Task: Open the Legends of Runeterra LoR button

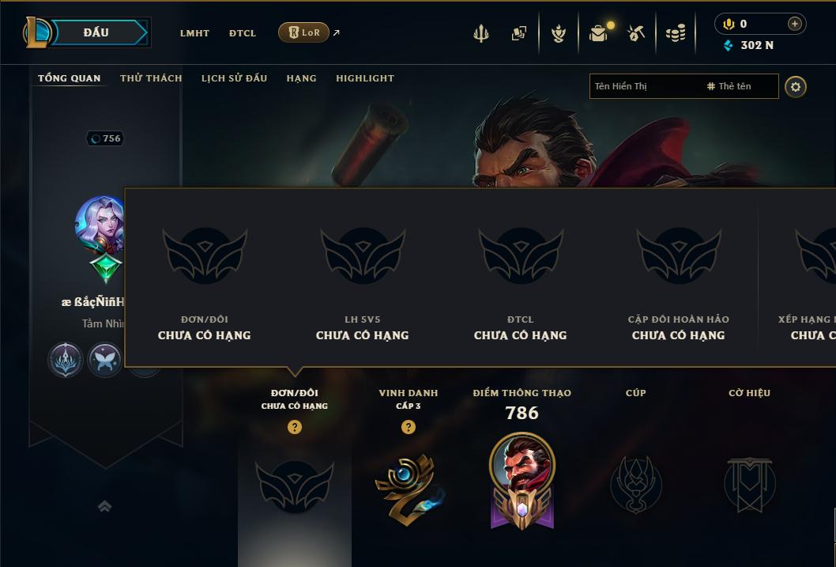Action: tap(303, 32)
